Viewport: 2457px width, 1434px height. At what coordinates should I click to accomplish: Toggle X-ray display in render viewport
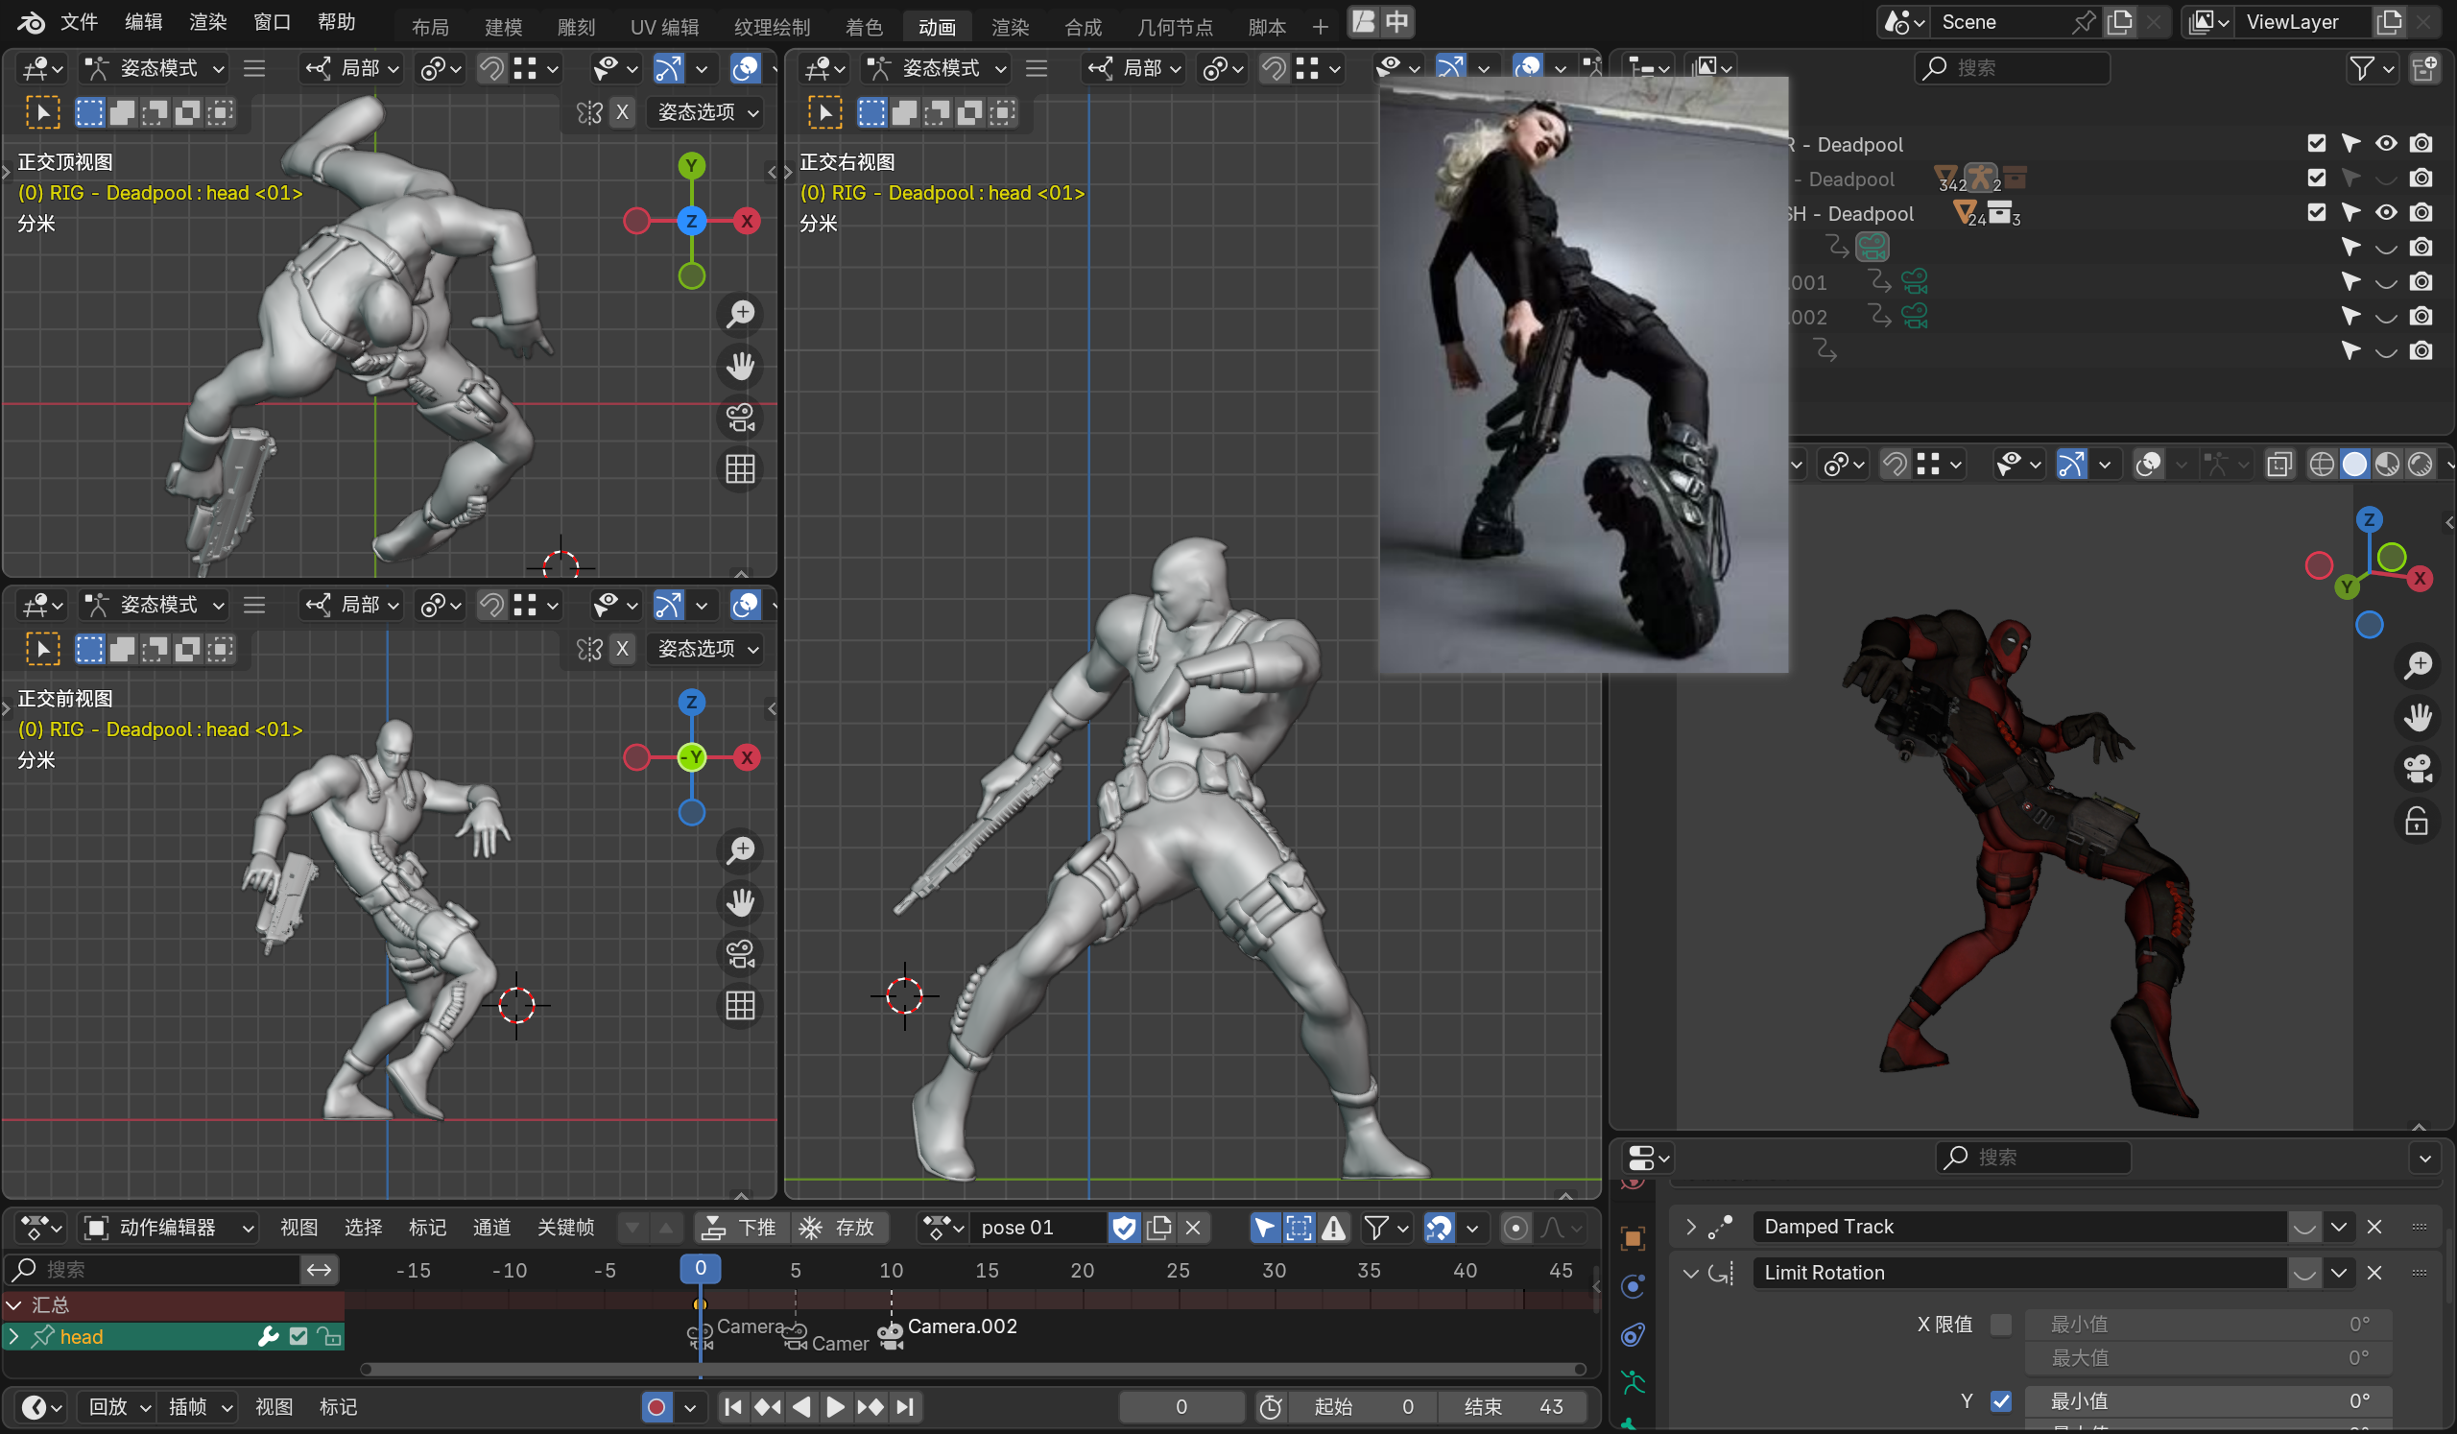(x=2278, y=464)
